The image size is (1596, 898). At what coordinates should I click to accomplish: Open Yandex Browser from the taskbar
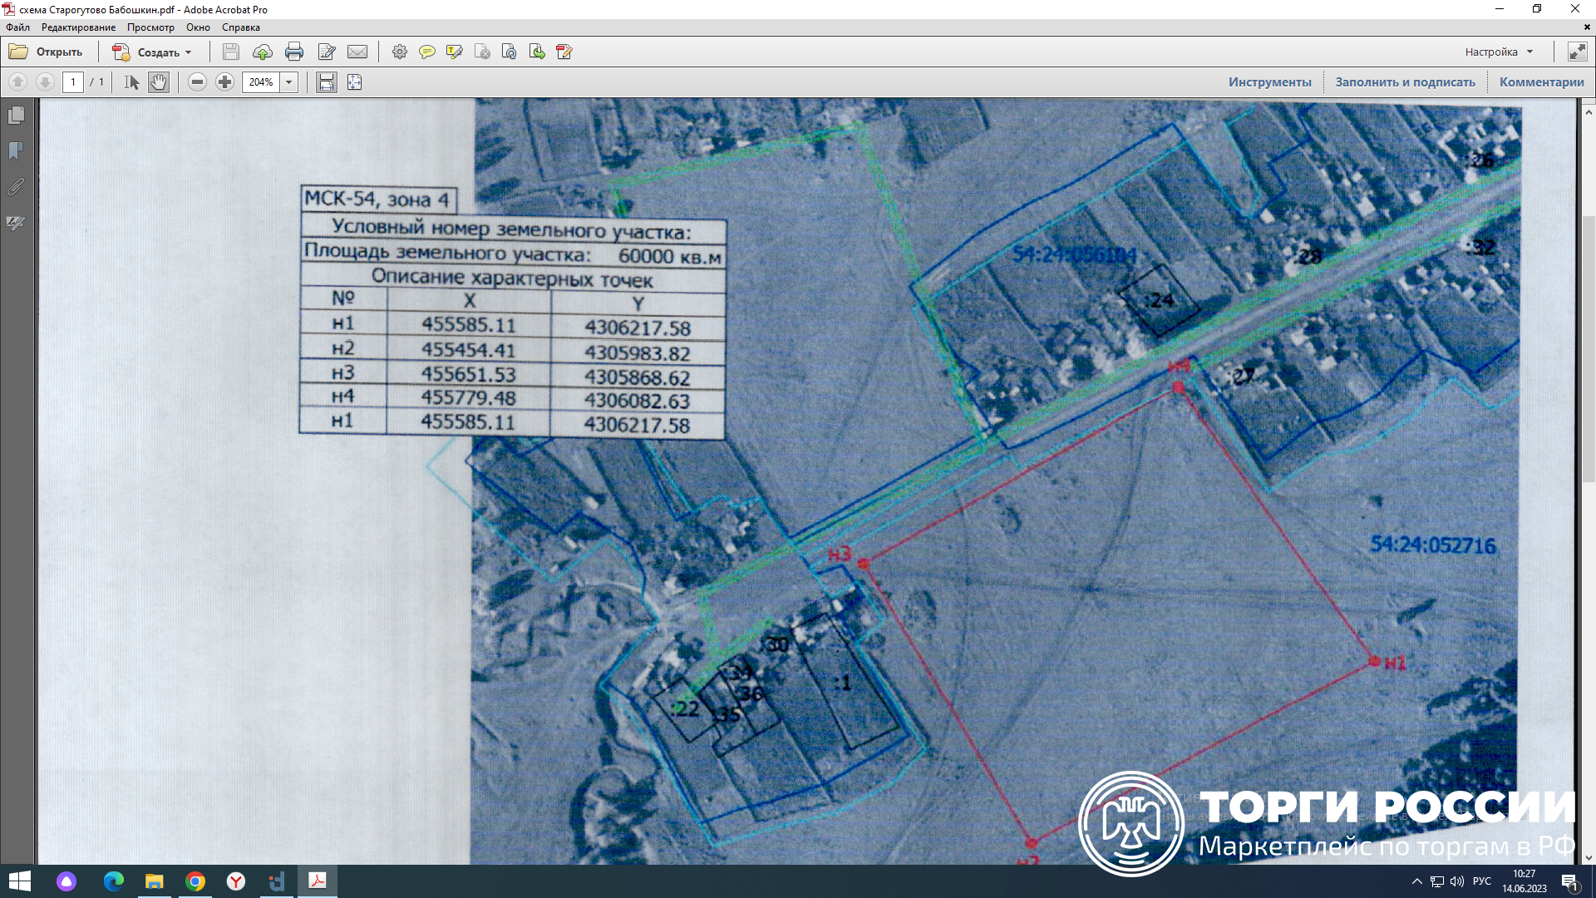236,881
